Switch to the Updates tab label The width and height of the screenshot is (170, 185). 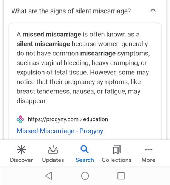point(53,160)
